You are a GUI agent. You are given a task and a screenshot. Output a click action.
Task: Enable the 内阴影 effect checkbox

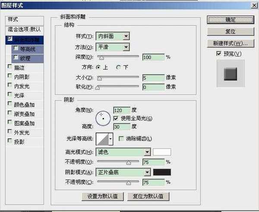pos(10,76)
